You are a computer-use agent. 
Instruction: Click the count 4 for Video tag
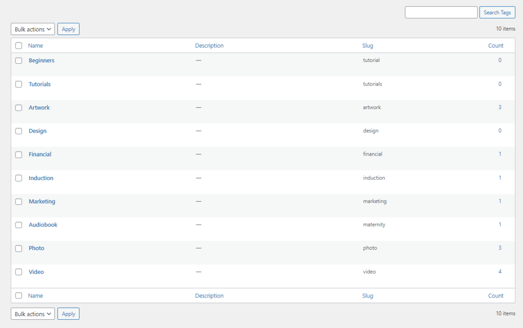[x=500, y=272]
